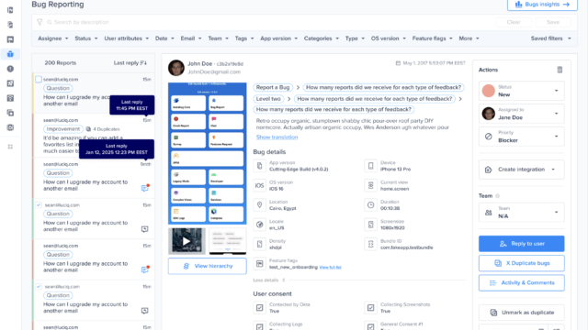Open the Tags filter menu
This screenshot has width=588, height=330.
click(244, 38)
